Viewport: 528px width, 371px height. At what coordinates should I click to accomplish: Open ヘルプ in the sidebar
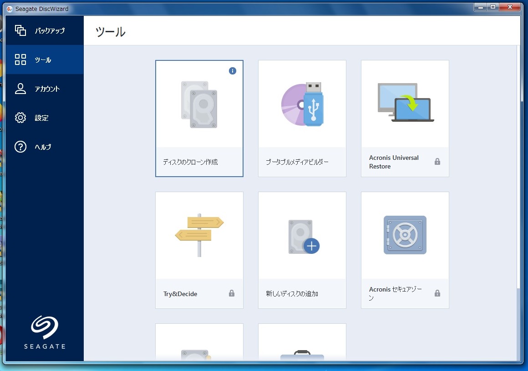click(45, 147)
